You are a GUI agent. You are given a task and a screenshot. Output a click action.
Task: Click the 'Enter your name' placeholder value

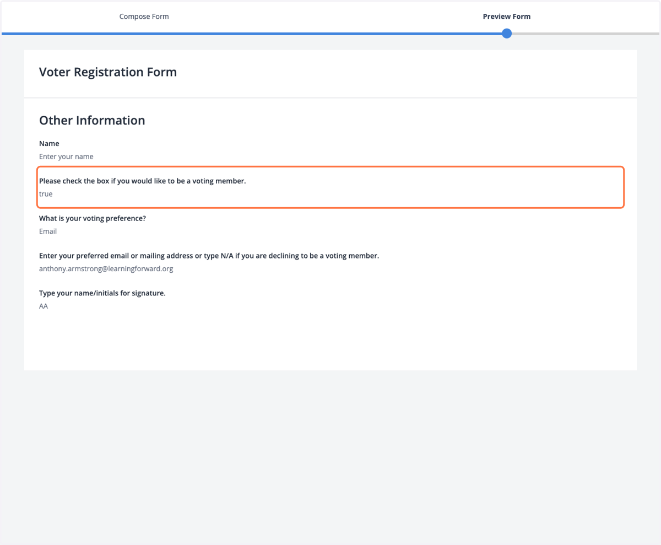point(66,157)
